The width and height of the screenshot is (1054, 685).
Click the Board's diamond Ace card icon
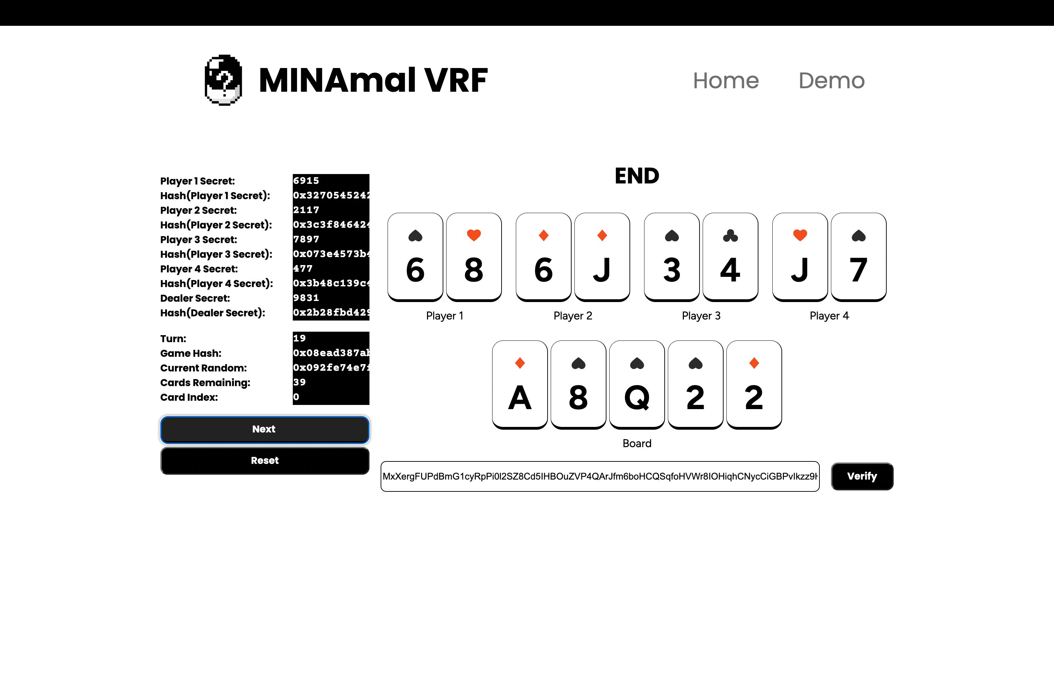(521, 362)
